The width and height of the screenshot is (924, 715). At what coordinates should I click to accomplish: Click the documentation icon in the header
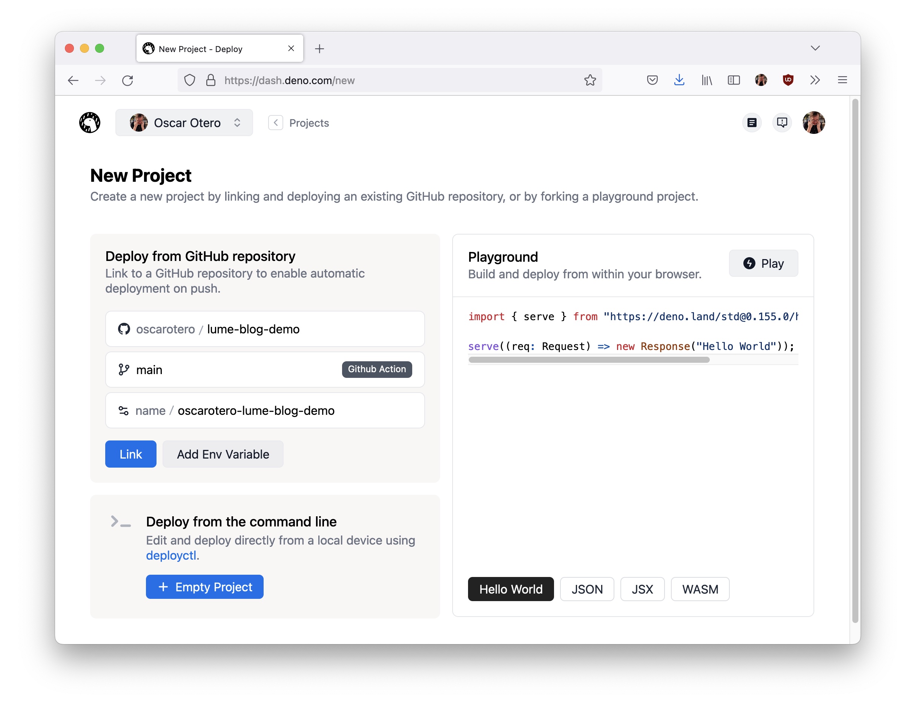(x=752, y=123)
